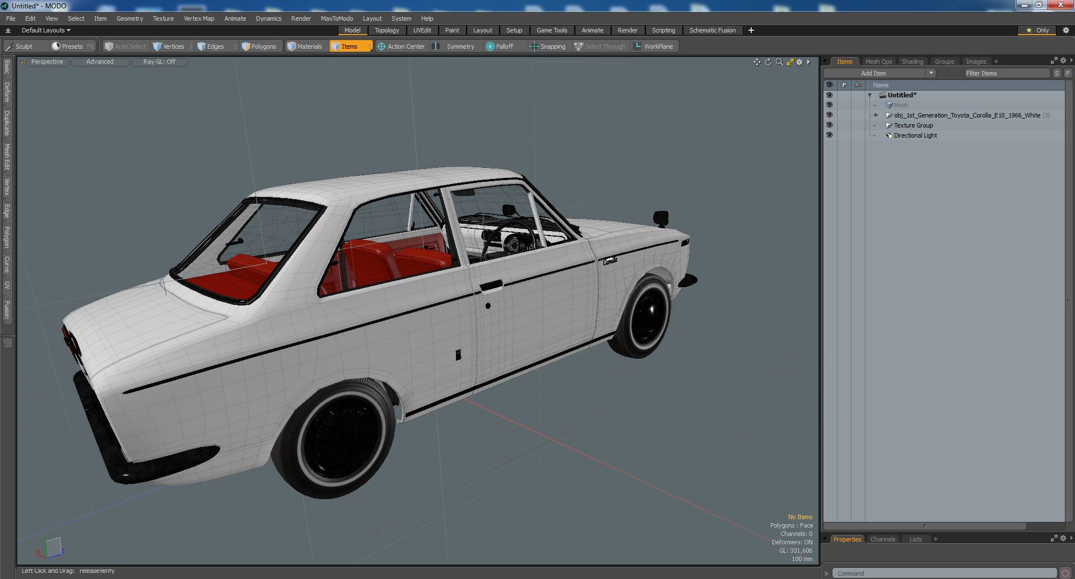
Task: Open the MaxToModo menu
Action: [337, 18]
